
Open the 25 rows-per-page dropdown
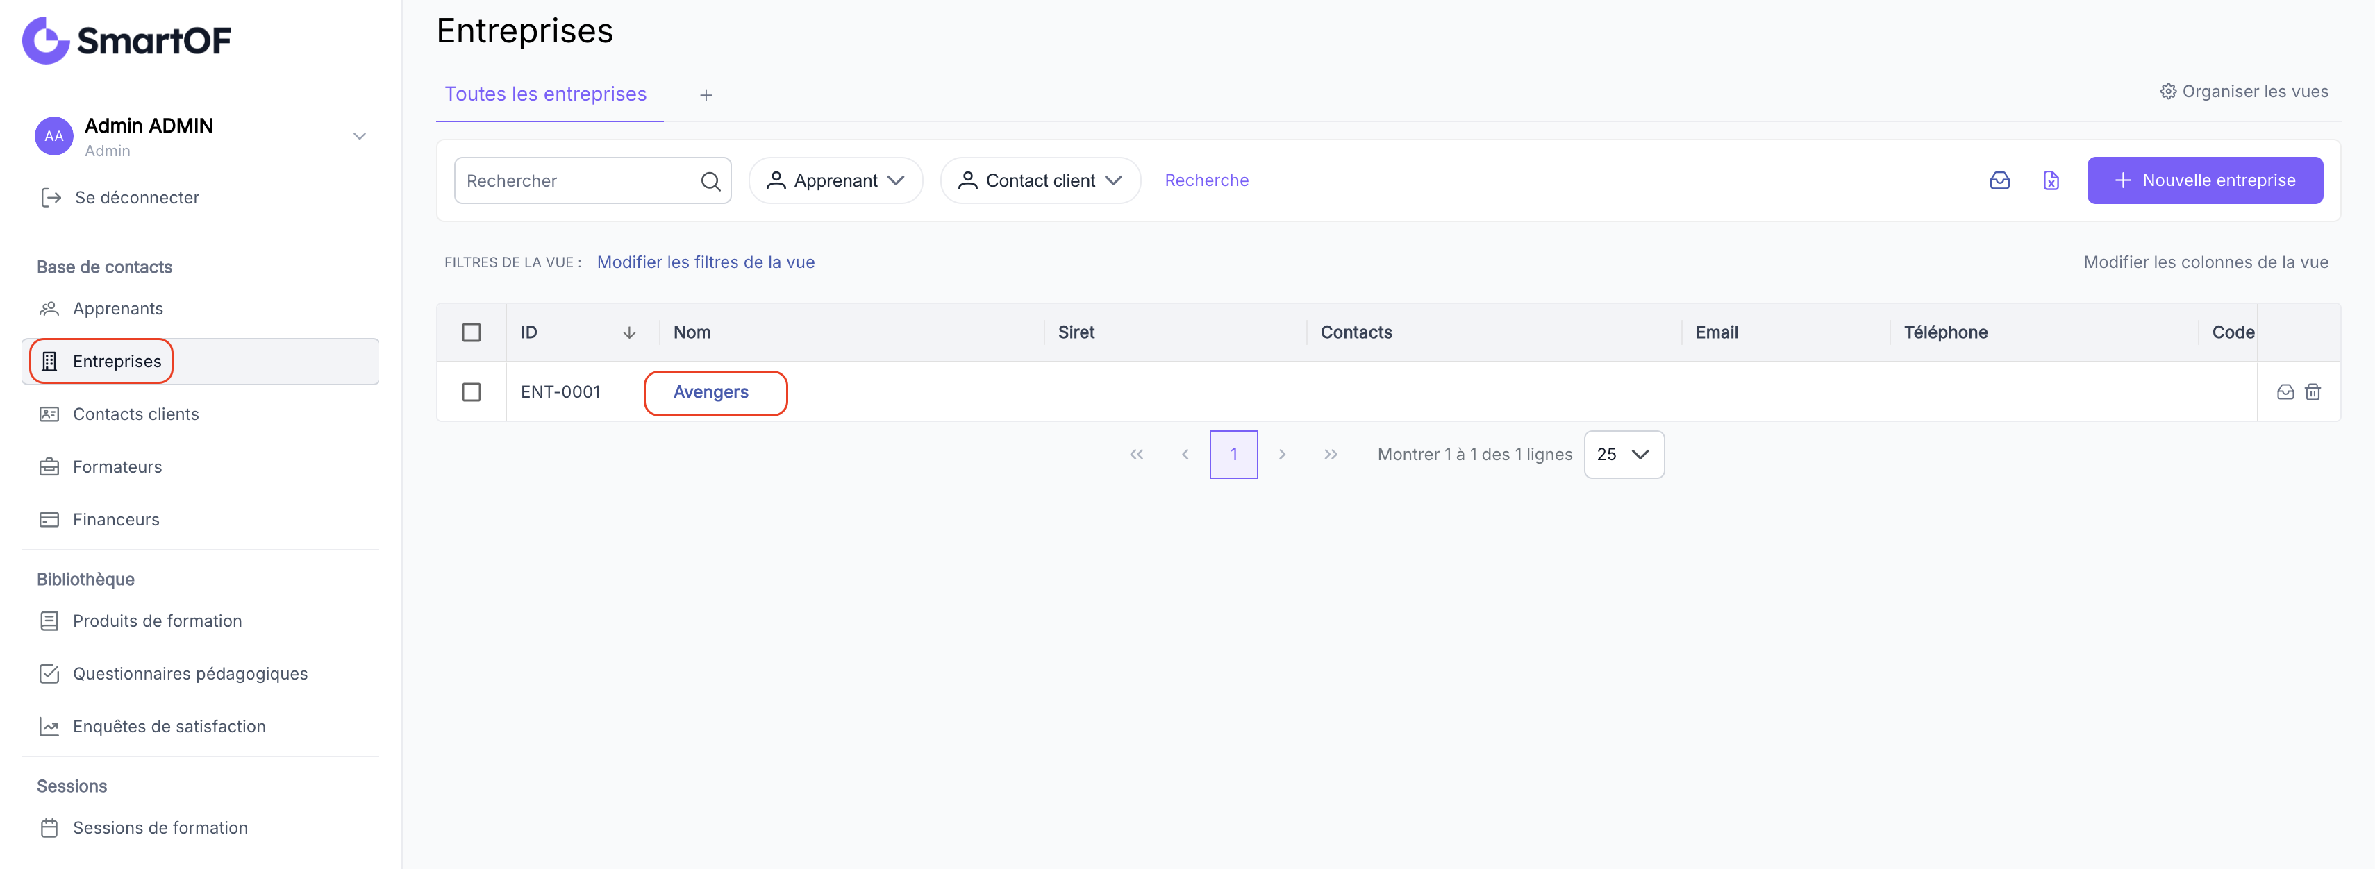coord(1624,455)
